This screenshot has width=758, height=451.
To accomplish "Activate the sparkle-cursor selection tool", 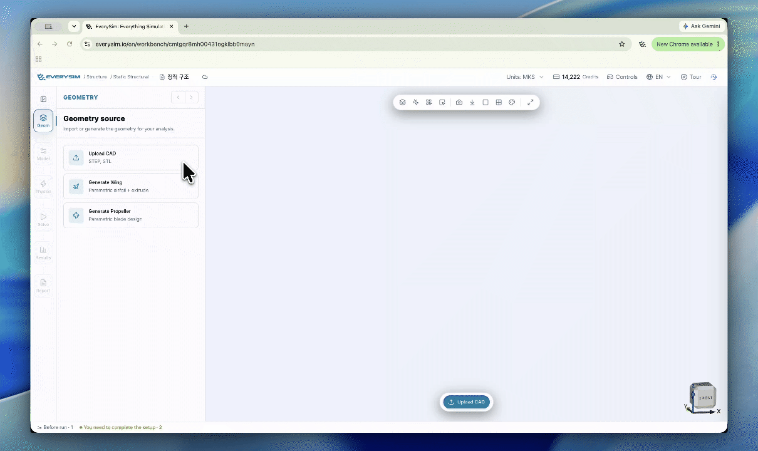I will 415,102.
